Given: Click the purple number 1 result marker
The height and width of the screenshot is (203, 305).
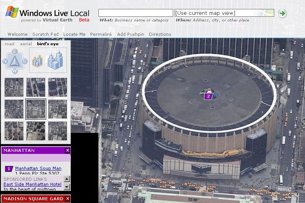Looking at the screenshot, I should (x=9, y=169).
